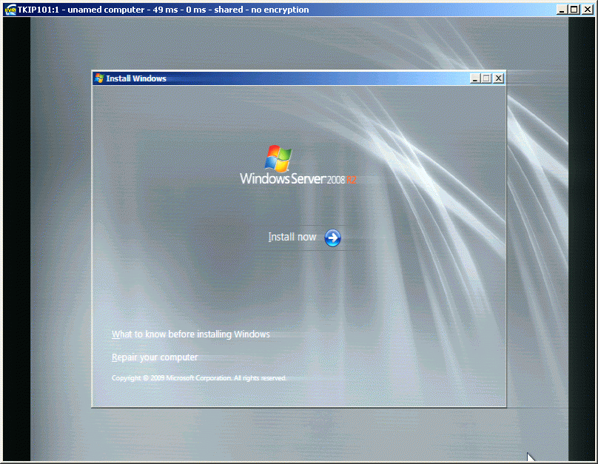Minimize the Install Windows dialog
This screenshot has height=464, width=598.
pyautogui.click(x=475, y=78)
